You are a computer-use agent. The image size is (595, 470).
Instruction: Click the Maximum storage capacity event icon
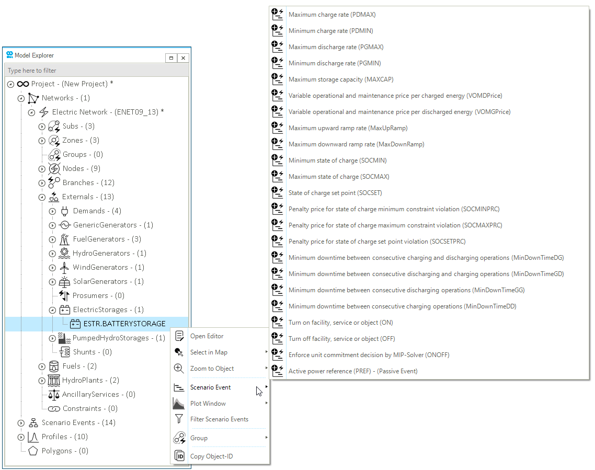[x=277, y=79]
